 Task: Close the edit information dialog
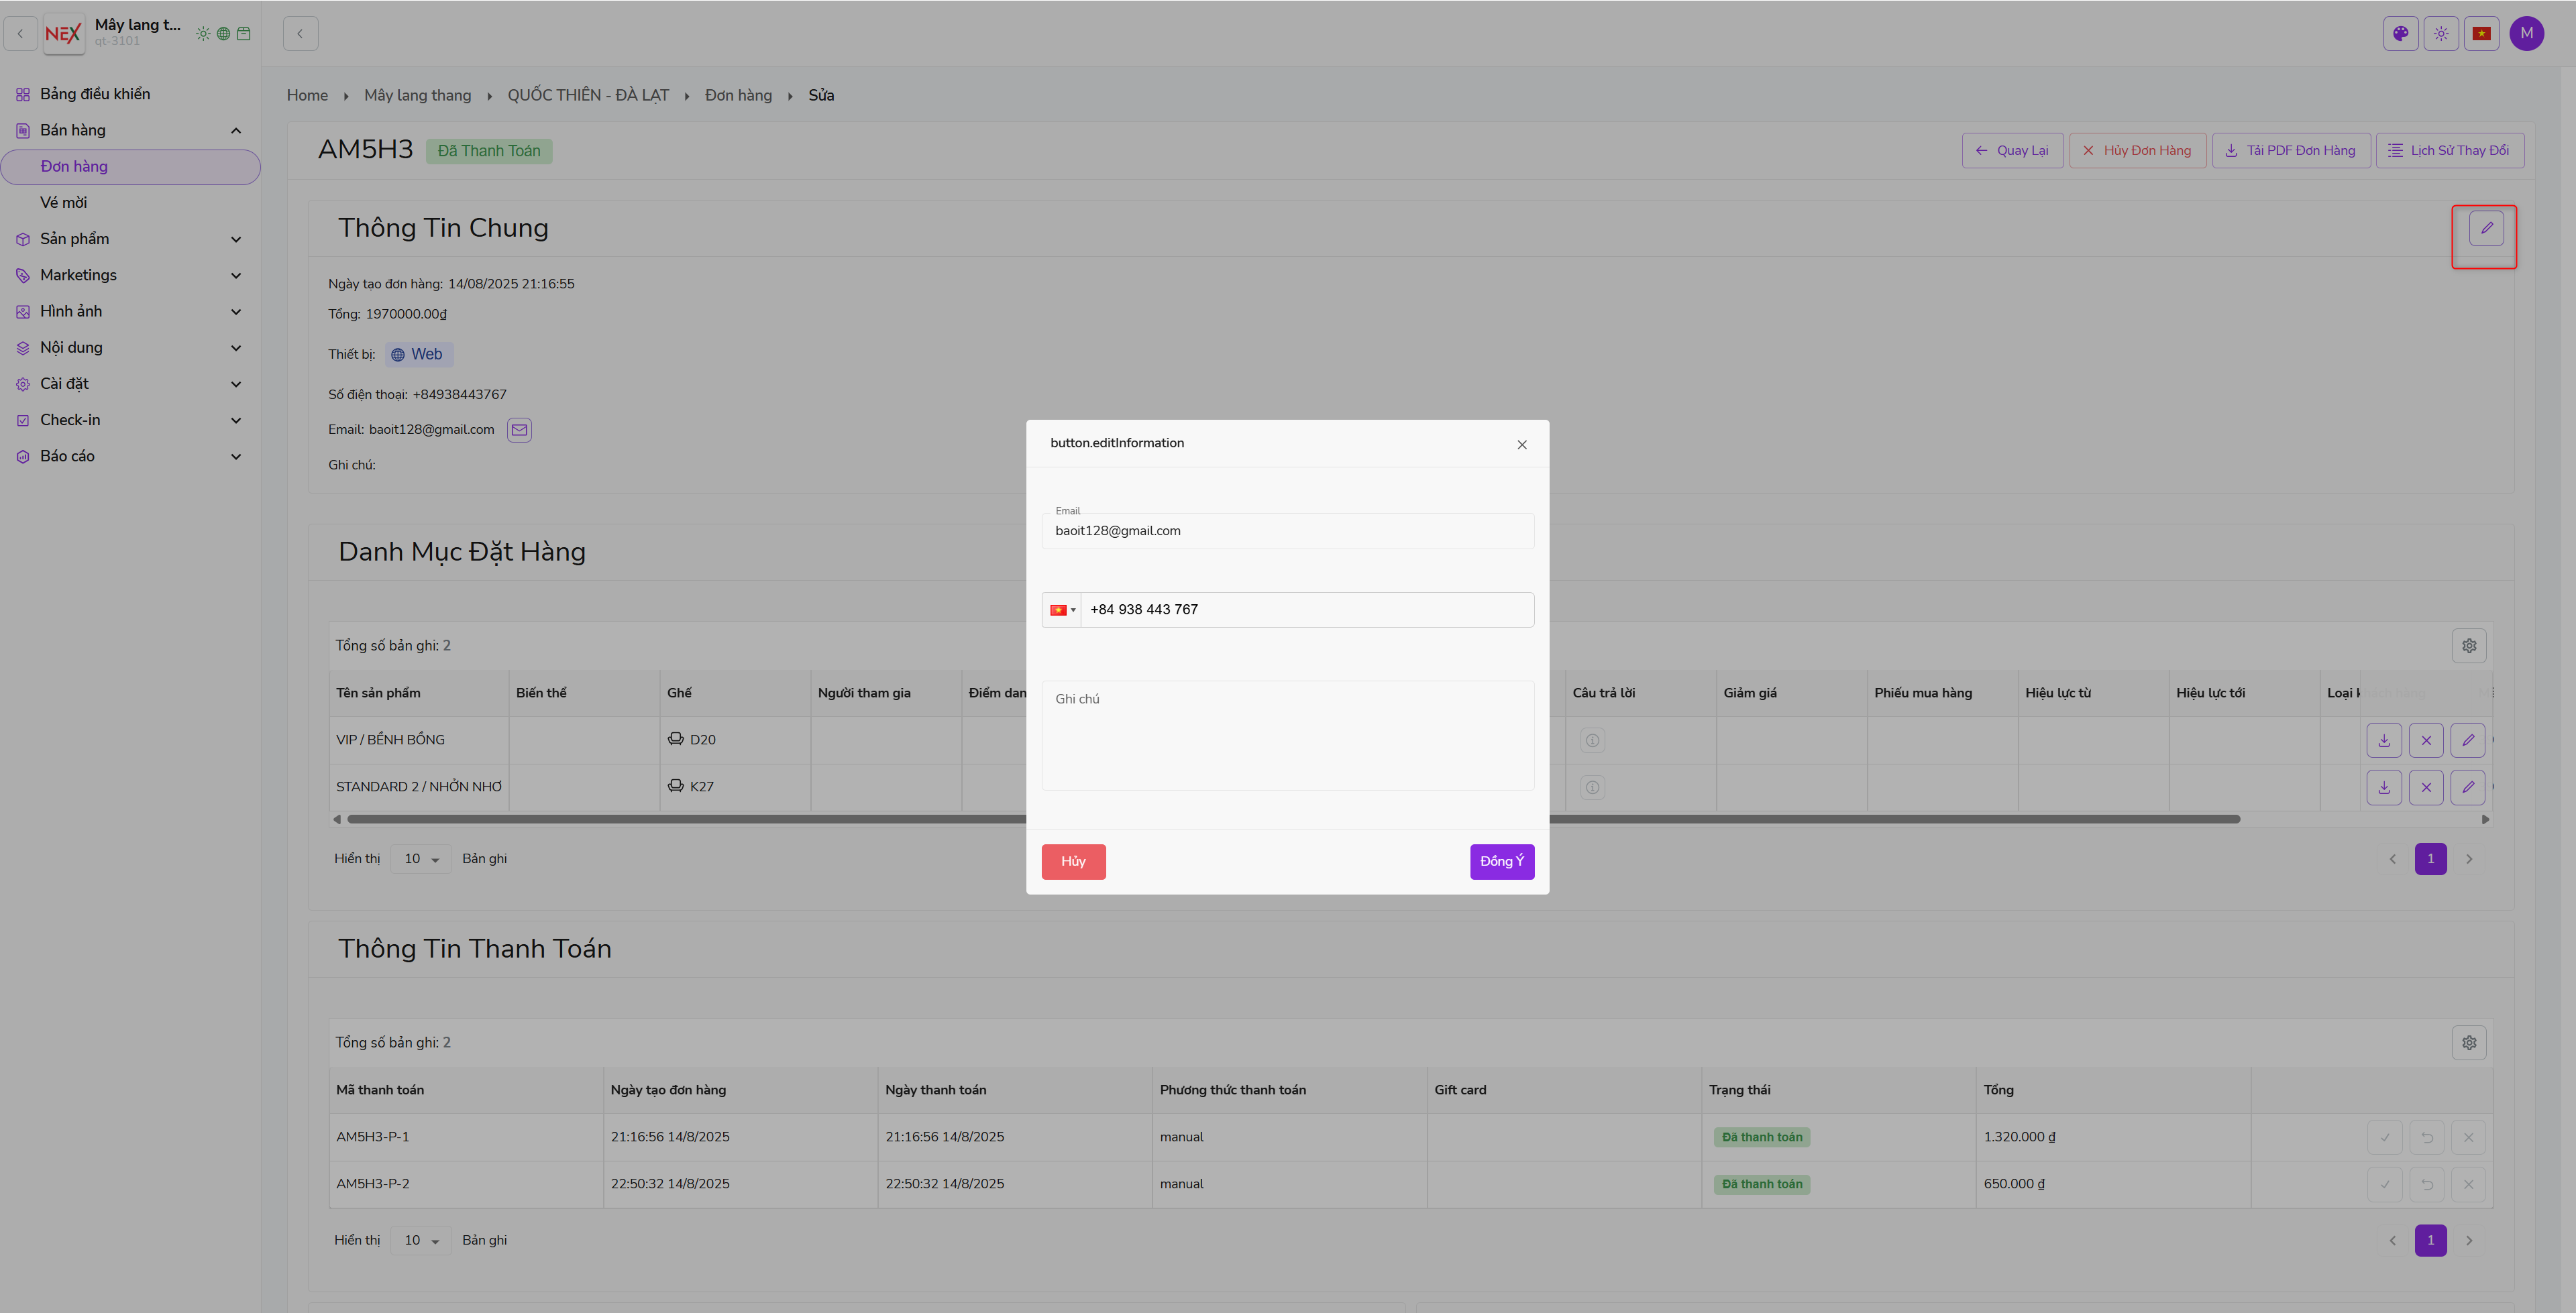[1521, 445]
